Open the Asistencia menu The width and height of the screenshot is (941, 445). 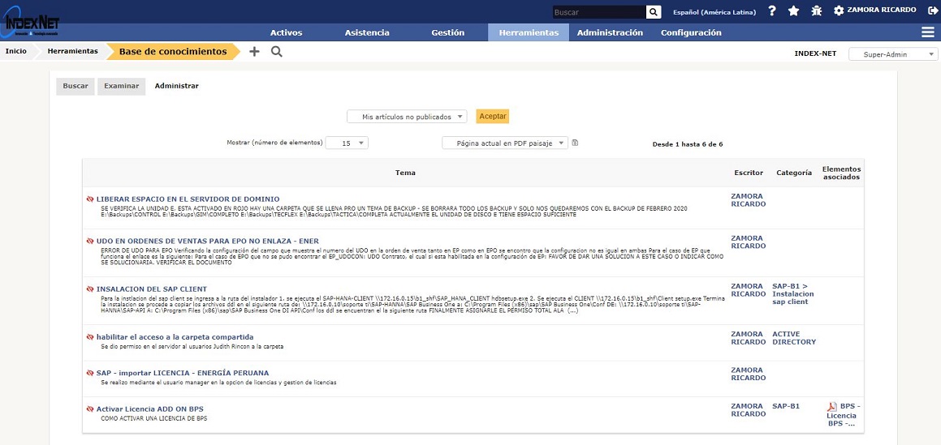coord(367,32)
